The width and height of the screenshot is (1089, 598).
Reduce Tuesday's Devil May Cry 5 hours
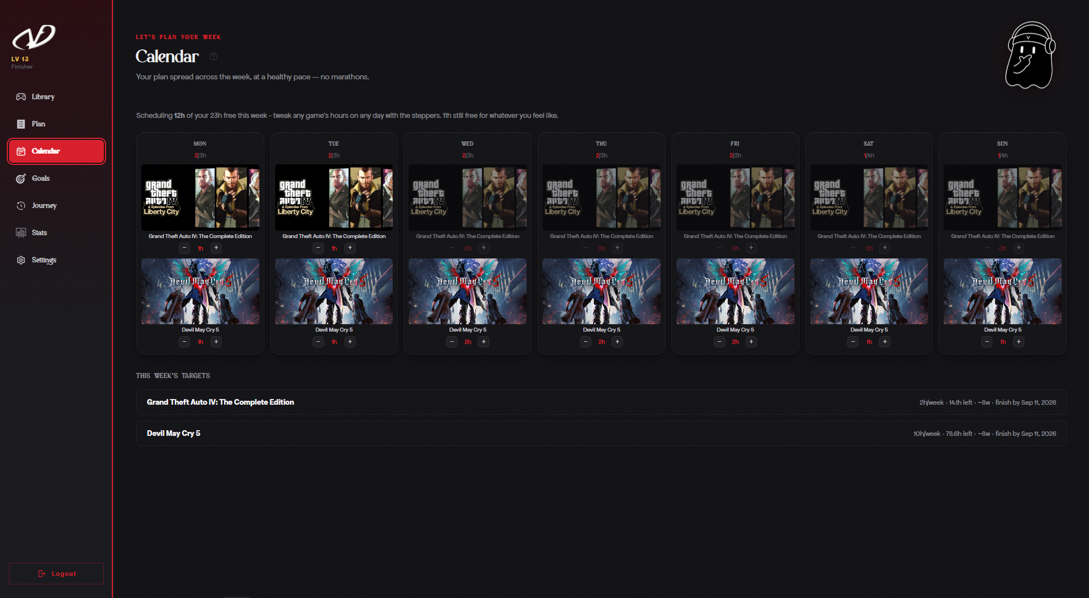click(318, 342)
